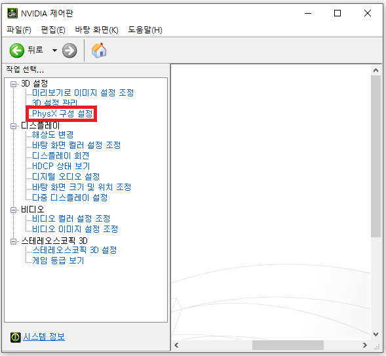Click the vertical scrollbar down arrow
Screen dimensions: 386x356
[x=376, y=334]
